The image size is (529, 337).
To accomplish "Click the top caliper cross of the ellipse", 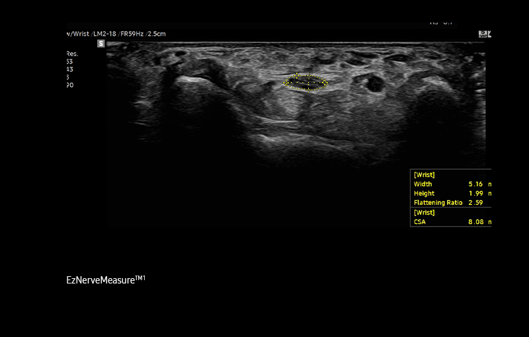I will coord(297,75).
